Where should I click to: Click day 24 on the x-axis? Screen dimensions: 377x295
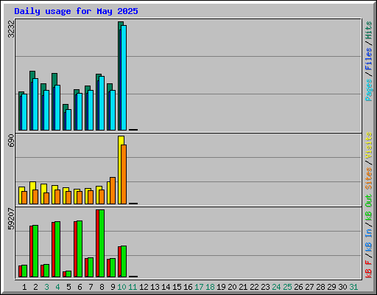tap(276, 287)
